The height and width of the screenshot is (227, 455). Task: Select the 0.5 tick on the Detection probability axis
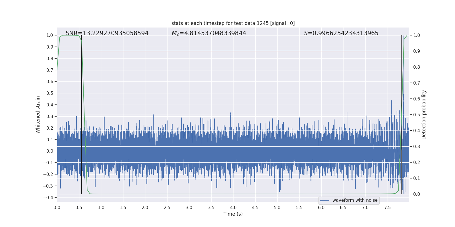click(x=417, y=115)
